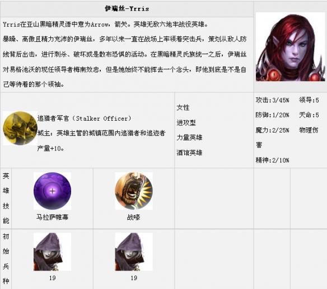The width and height of the screenshot is (327, 289).
Task: Click the 领导:5 stat
Action: click(309, 100)
